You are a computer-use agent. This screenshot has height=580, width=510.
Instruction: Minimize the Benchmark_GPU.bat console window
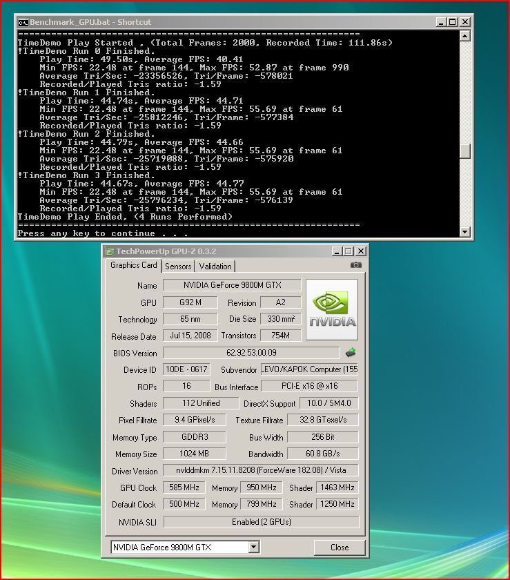pos(440,22)
